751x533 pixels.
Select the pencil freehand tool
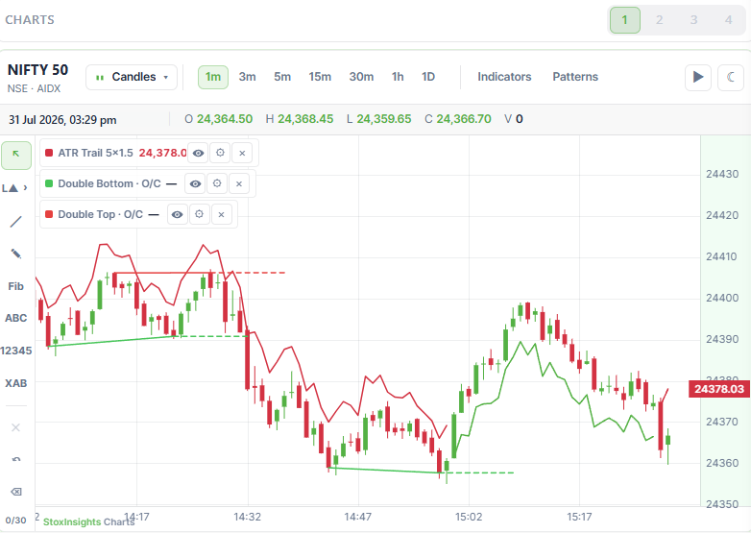(x=15, y=254)
